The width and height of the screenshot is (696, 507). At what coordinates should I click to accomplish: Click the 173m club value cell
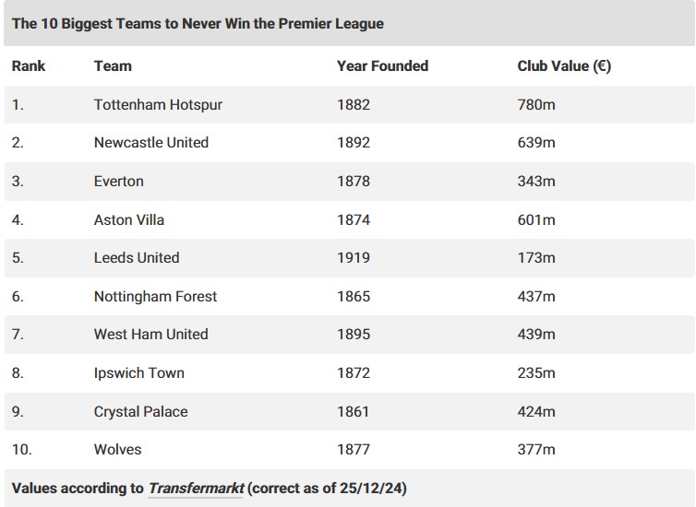536,258
